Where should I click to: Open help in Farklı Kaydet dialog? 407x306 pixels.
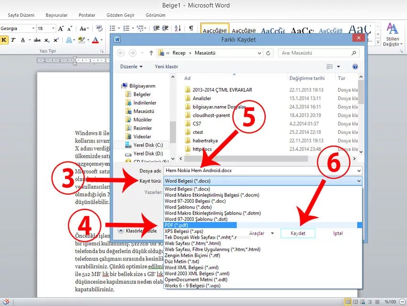pos(355,66)
